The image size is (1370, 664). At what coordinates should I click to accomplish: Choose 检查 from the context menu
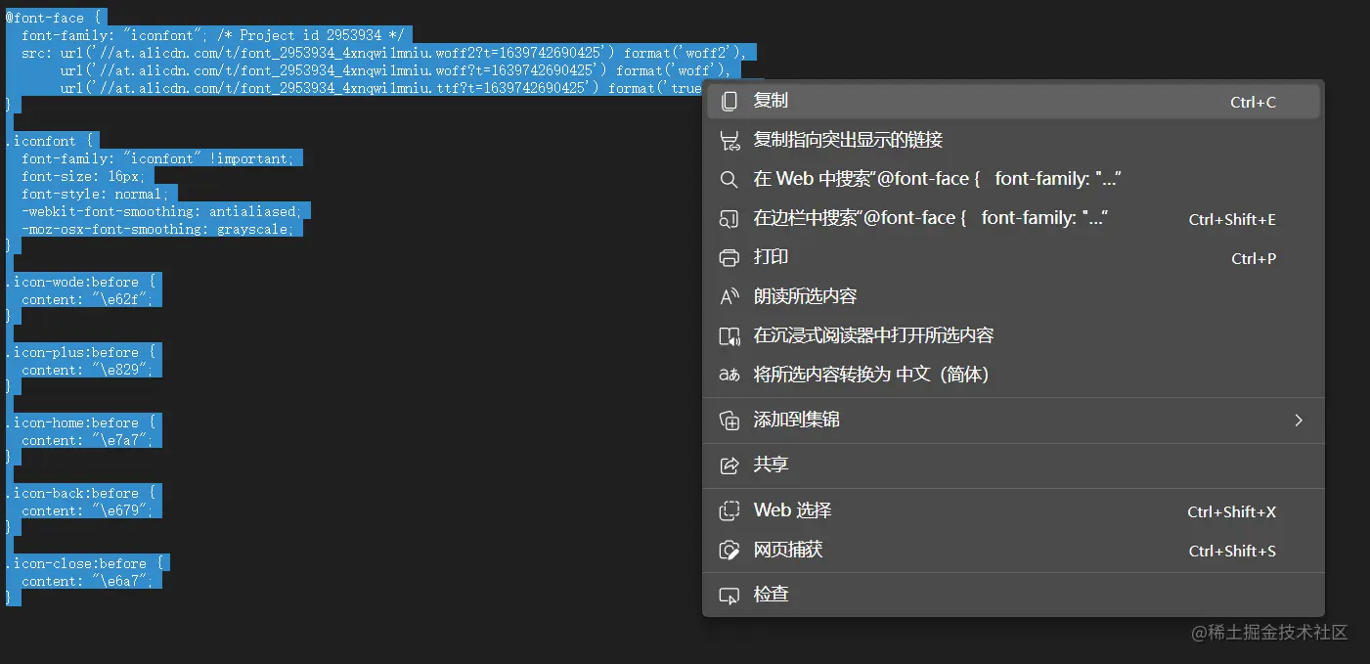pos(1013,595)
